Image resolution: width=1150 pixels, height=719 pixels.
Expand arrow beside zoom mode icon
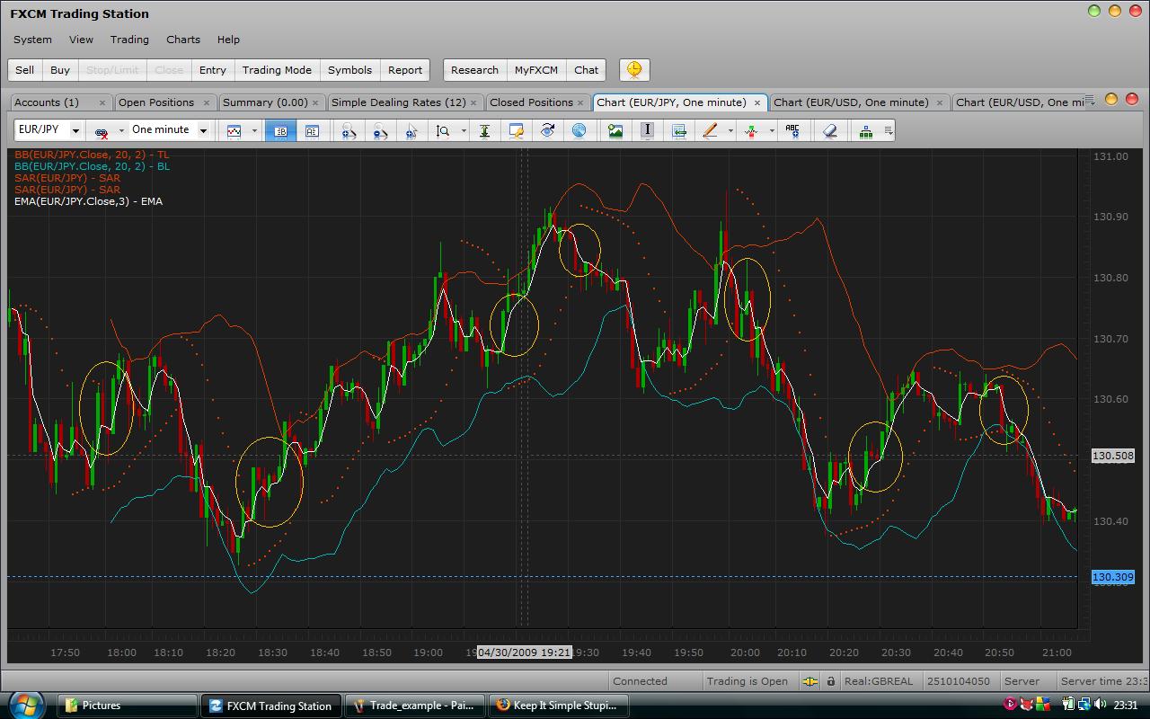point(464,131)
